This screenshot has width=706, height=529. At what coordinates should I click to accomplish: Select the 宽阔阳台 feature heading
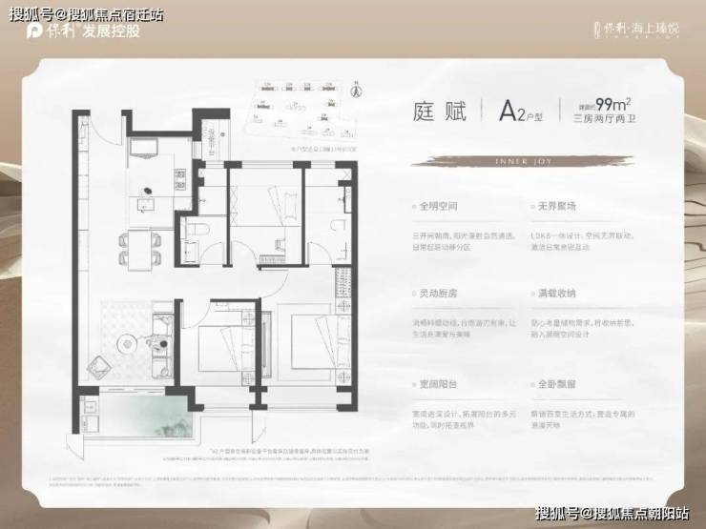pyautogui.click(x=438, y=384)
